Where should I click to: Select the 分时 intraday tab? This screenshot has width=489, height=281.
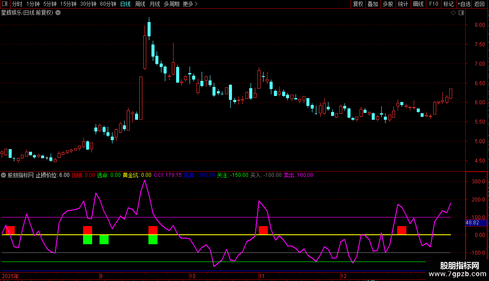pos(17,4)
